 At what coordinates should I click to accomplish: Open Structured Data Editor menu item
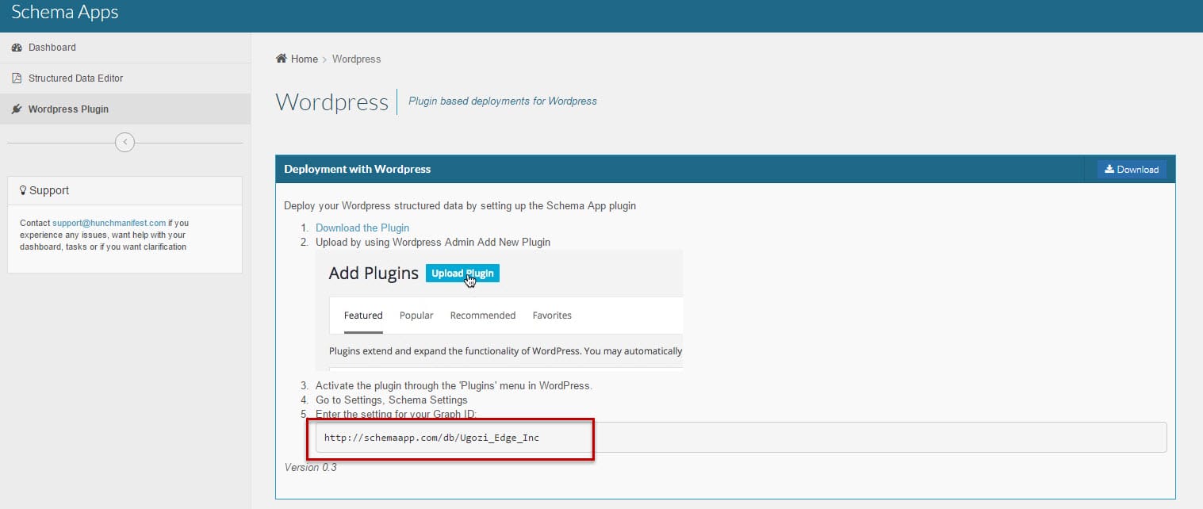pyautogui.click(x=125, y=78)
